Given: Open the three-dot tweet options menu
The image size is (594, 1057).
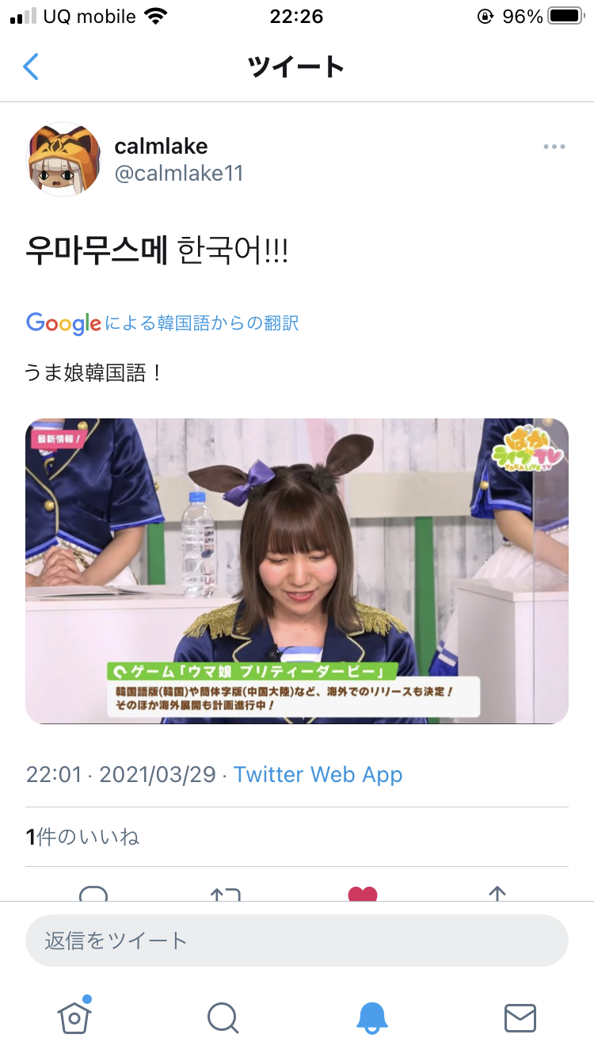Looking at the screenshot, I should [x=554, y=147].
